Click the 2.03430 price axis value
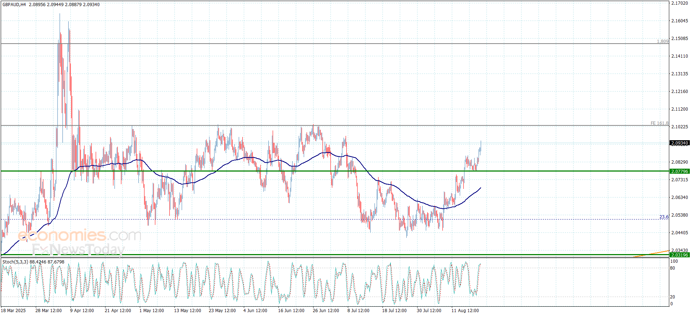This screenshot has height=315, width=692. pyautogui.click(x=679, y=250)
